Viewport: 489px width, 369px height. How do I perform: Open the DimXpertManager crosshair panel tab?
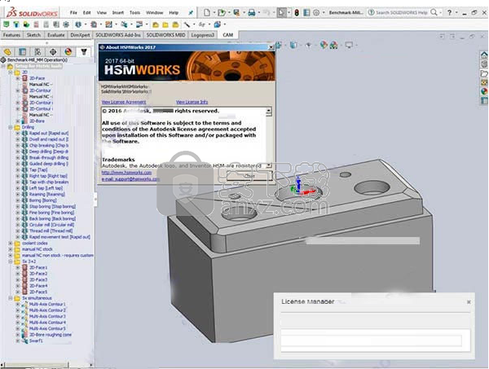pos(53,52)
